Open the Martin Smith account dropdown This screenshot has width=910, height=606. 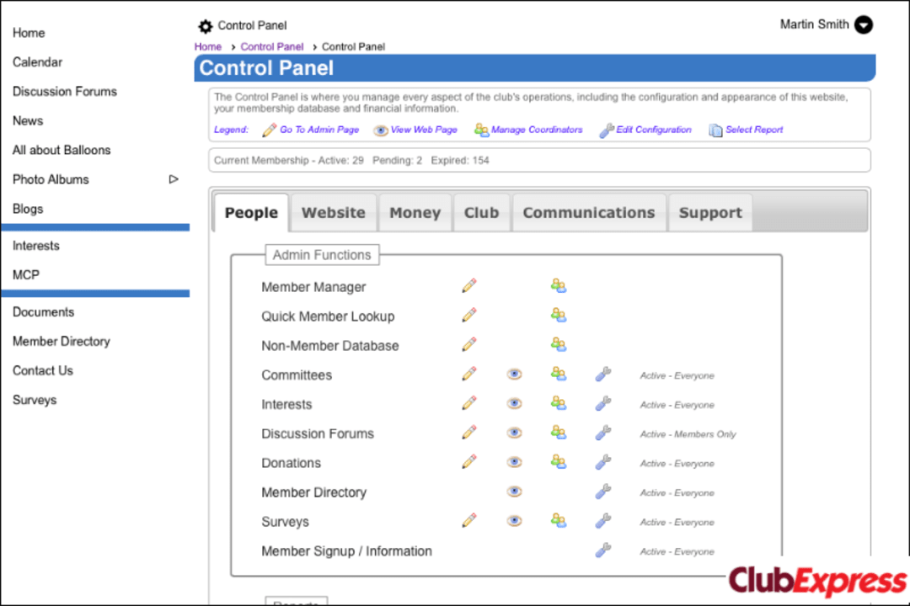point(863,25)
